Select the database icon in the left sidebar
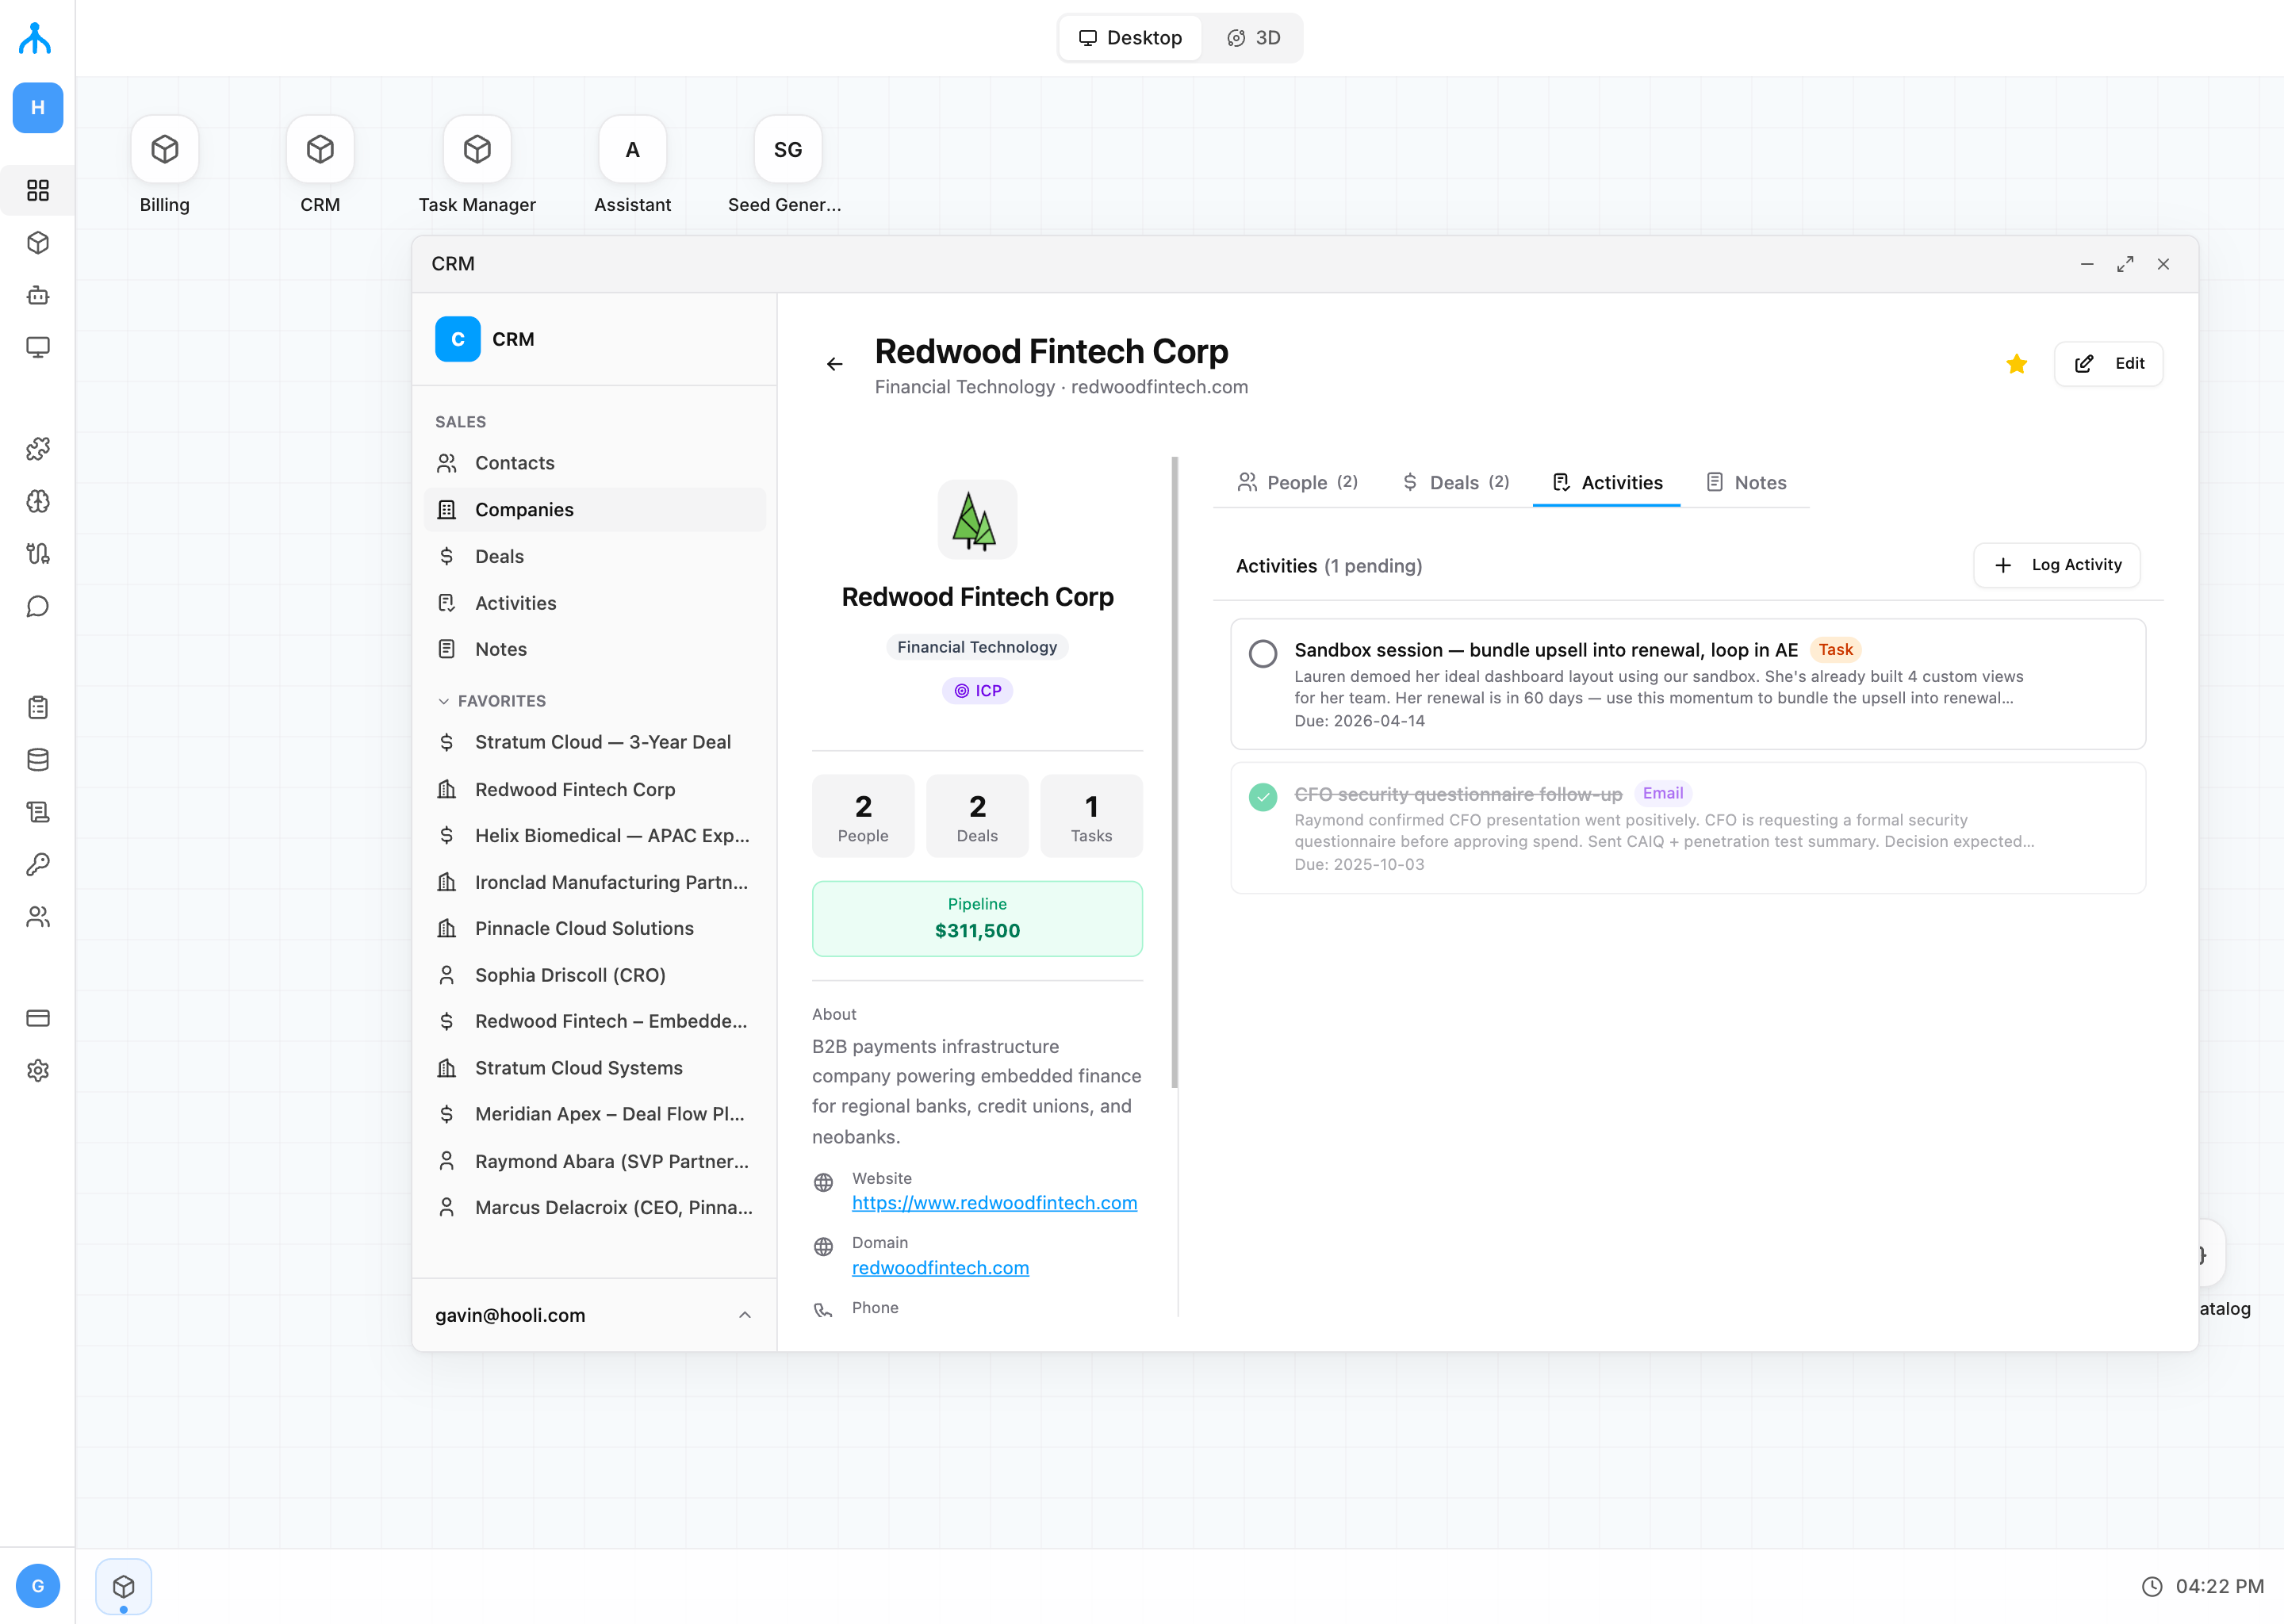The width and height of the screenshot is (2284, 1624). point(37,759)
